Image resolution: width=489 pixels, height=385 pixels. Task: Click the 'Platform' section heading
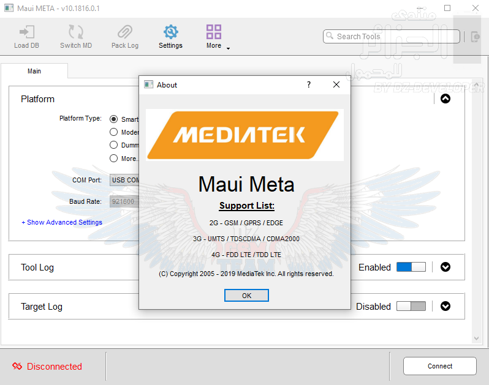click(x=37, y=99)
